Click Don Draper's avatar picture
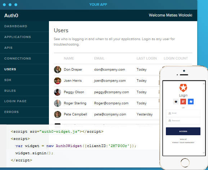Image resolution: width=208 pixels, height=170 pixels. click(58, 70)
